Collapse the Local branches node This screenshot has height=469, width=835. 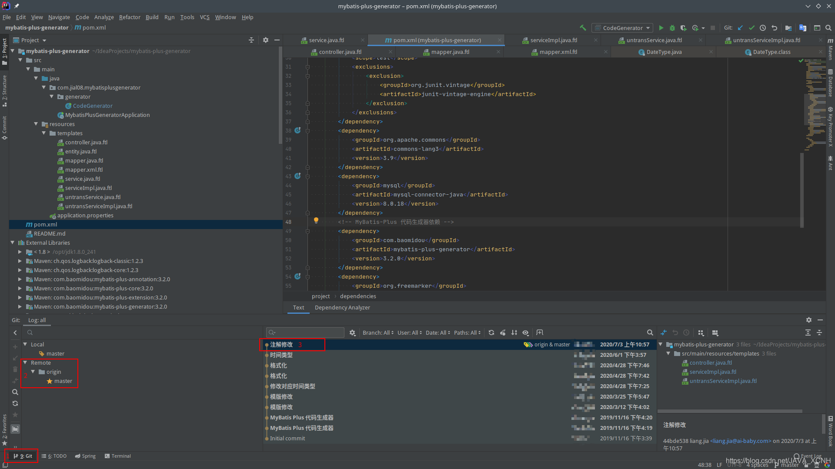25,344
